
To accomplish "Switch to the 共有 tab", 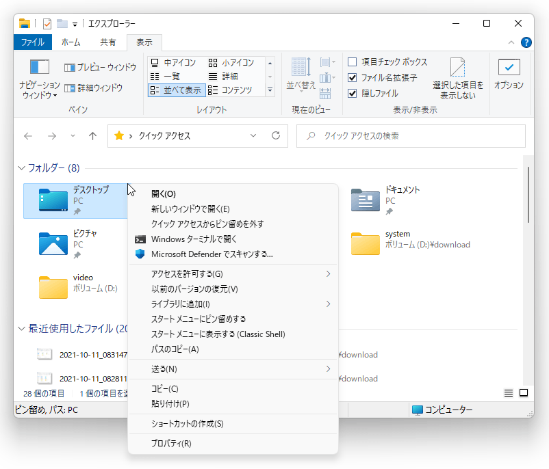I will point(108,42).
